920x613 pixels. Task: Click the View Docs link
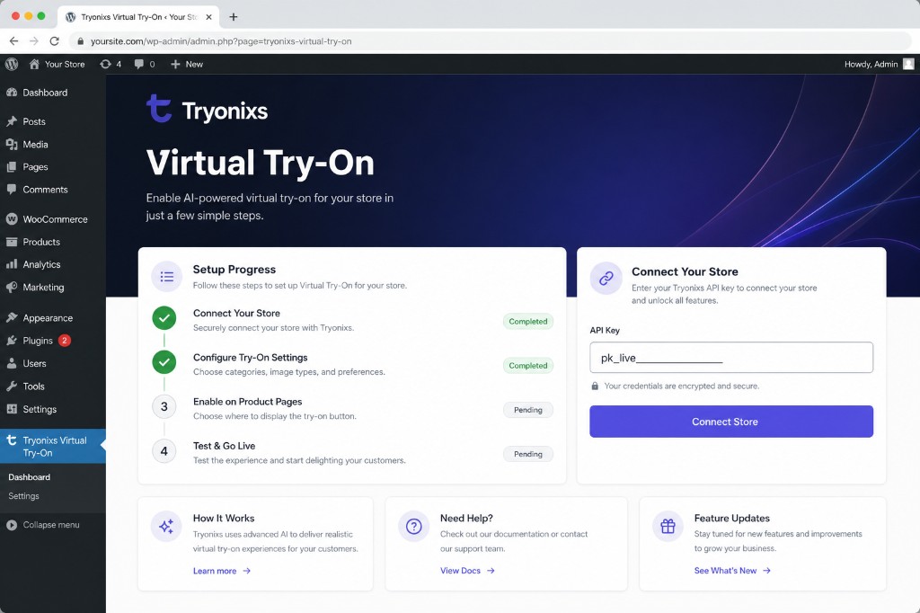click(467, 571)
